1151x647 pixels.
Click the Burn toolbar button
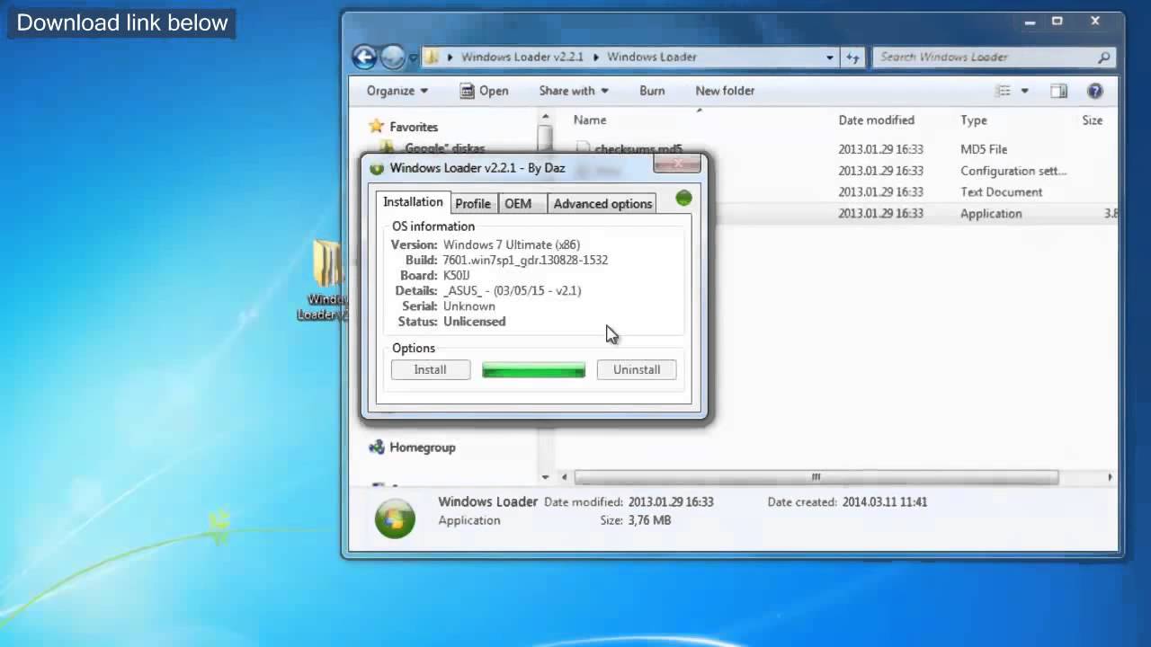click(652, 91)
